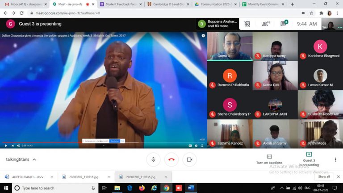Open ANEESH DANIEL docx download options
This screenshot has width=343, height=193.
(x=52, y=177)
